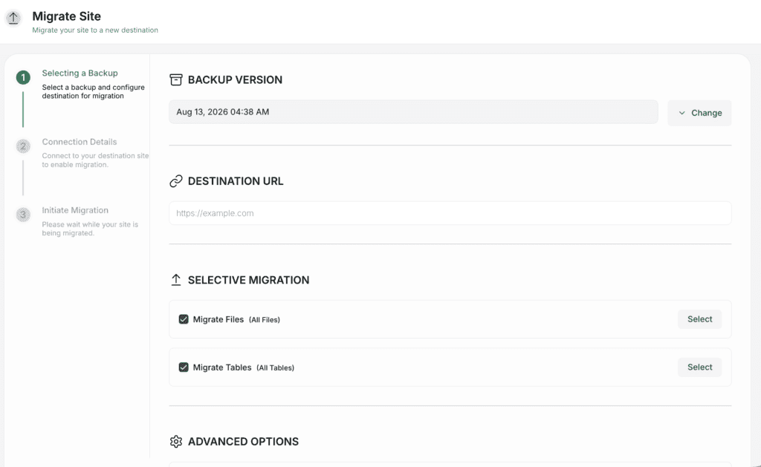This screenshot has height=467, width=761.
Task: Click the DESTINATION URL heading
Action: (236, 181)
